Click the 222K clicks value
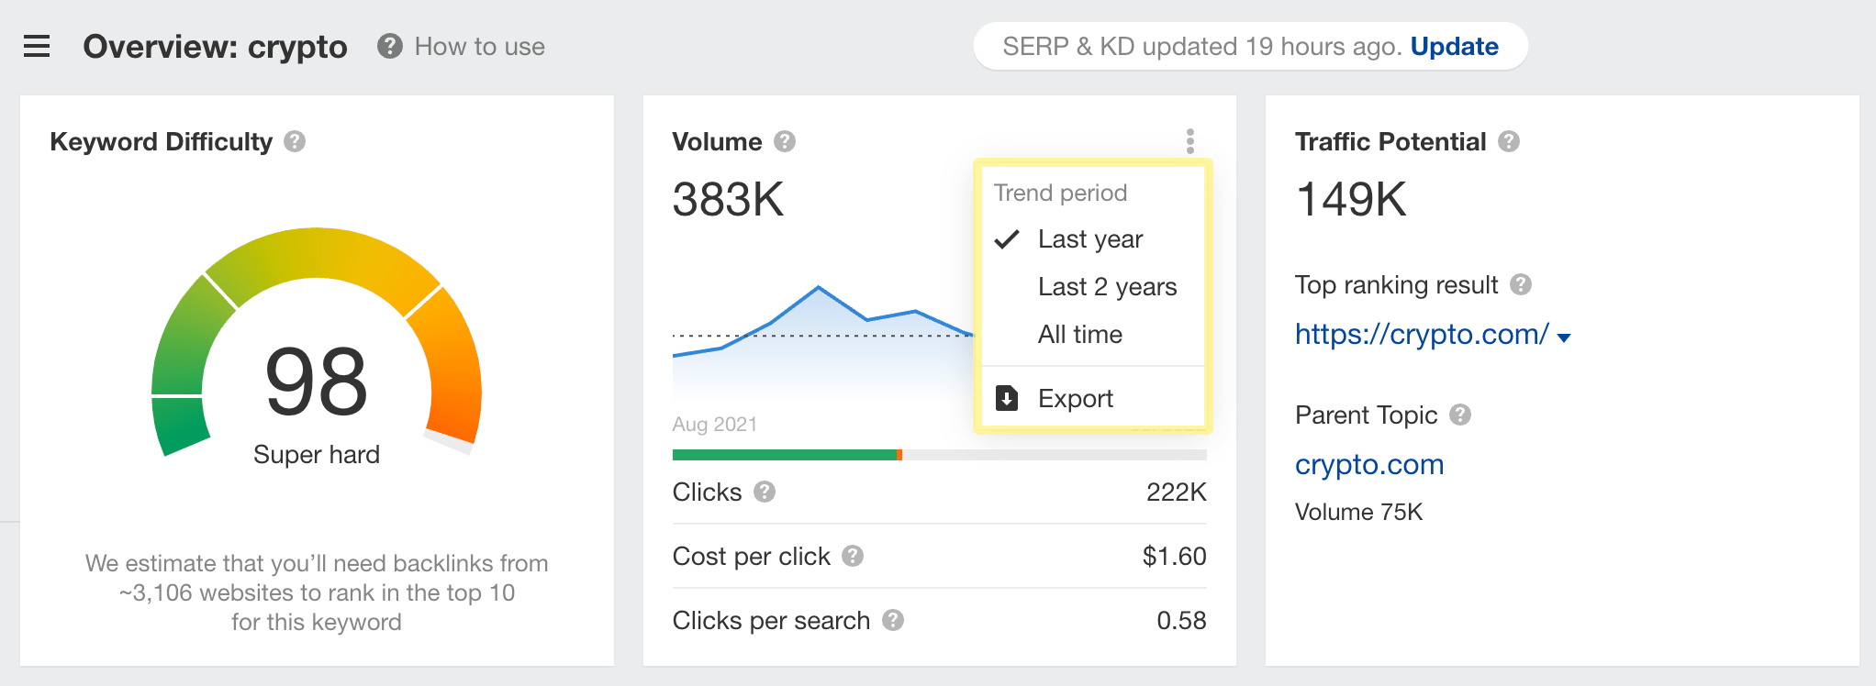Screen dimensions: 1876x686 (x=1176, y=492)
